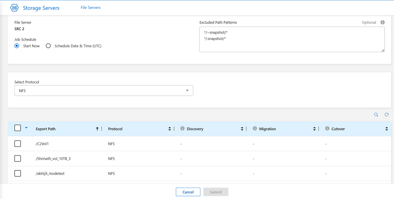Click the Cutover column header label
The width and height of the screenshot is (394, 199).
click(x=338, y=129)
